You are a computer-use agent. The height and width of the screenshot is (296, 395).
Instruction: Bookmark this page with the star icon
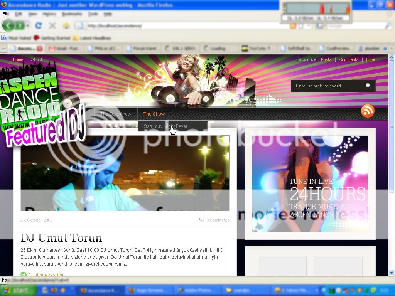click(301, 26)
